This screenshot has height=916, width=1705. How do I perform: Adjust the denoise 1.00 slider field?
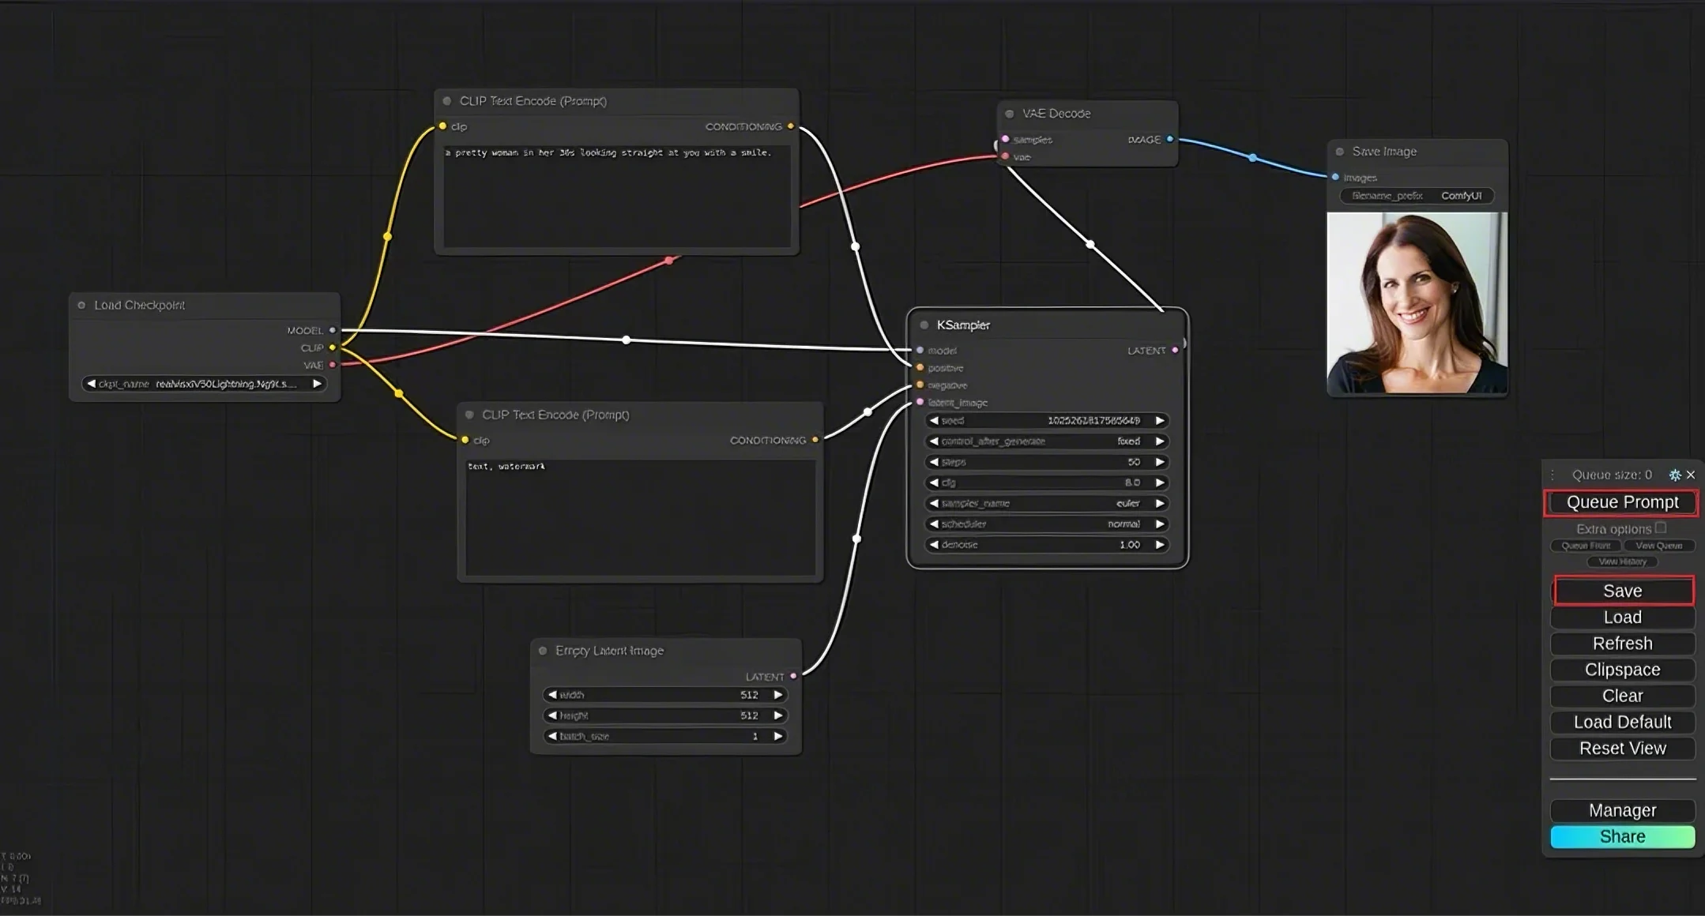click(x=1047, y=545)
